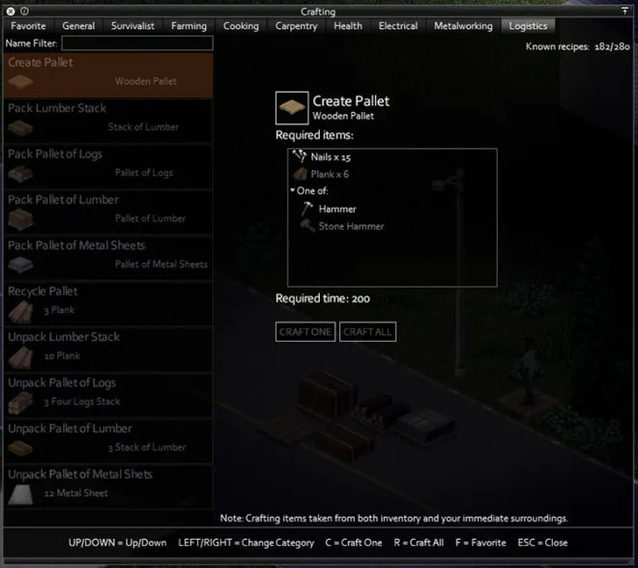The height and width of the screenshot is (568, 638).
Task: Select the Recycle Pallet recipe
Action: tap(106, 300)
